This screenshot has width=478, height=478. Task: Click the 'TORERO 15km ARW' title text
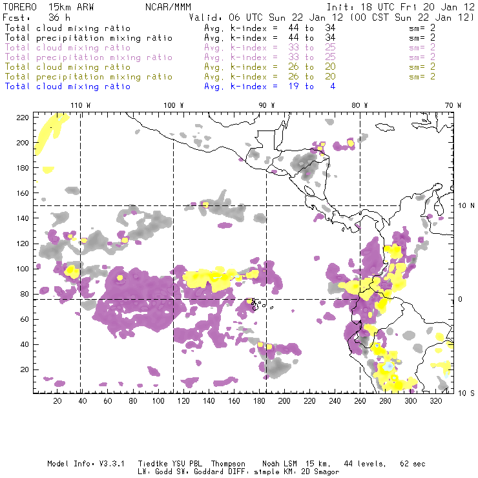(x=48, y=7)
